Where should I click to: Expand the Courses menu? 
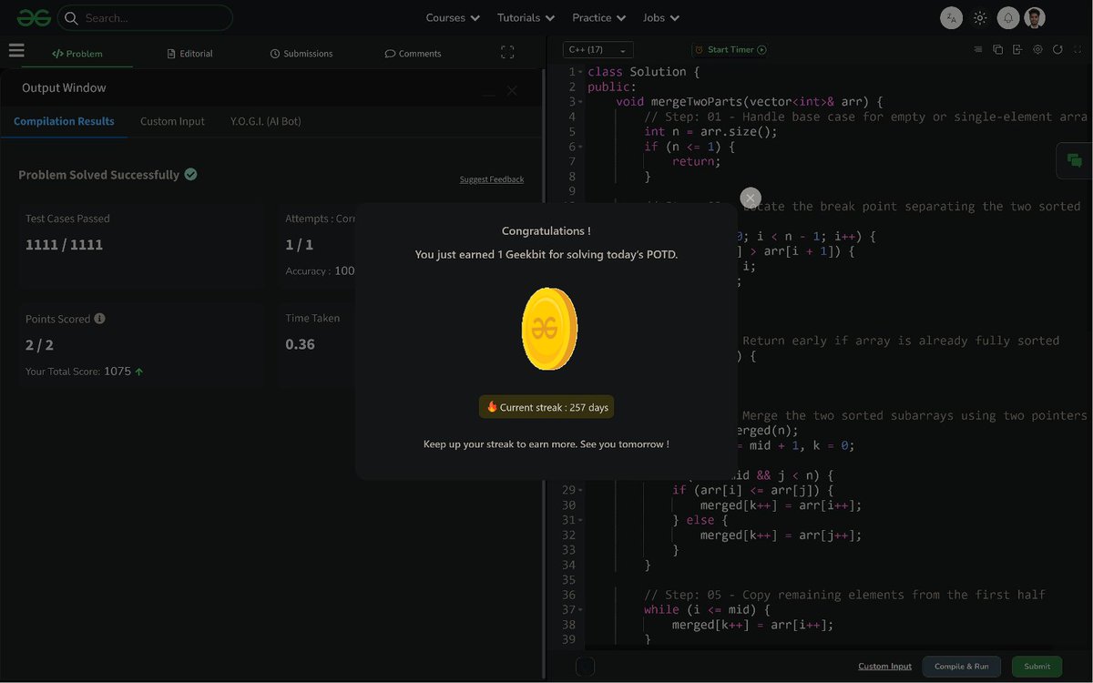[453, 17]
